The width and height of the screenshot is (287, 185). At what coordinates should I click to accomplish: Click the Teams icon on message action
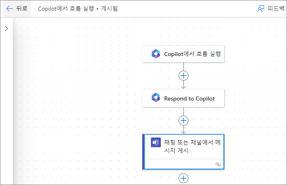pyautogui.click(x=156, y=142)
